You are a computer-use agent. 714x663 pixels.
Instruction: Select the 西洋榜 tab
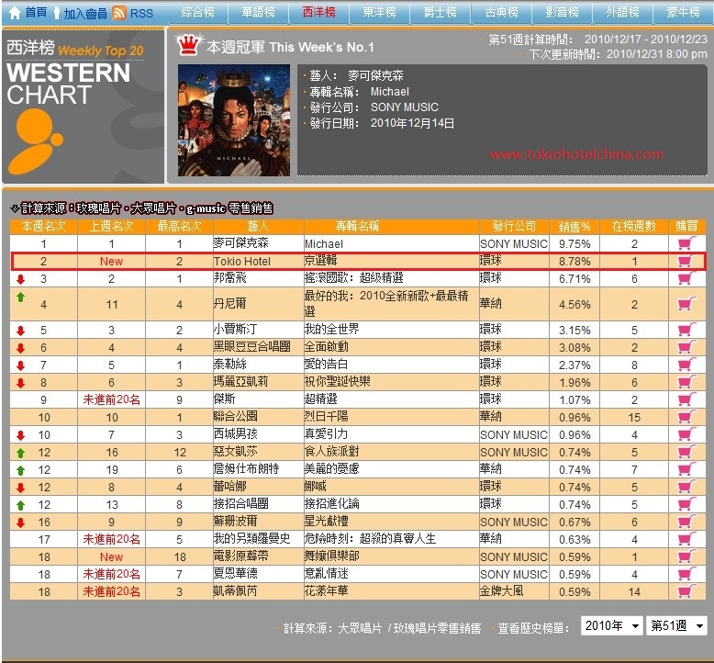pos(318,12)
